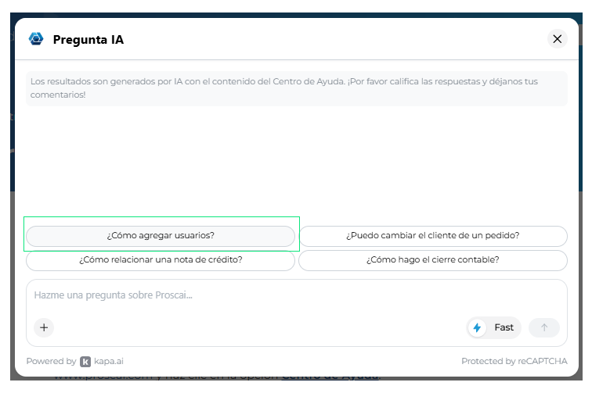Toggle the Fast mode label
The width and height of the screenshot is (592, 393).
(x=504, y=327)
